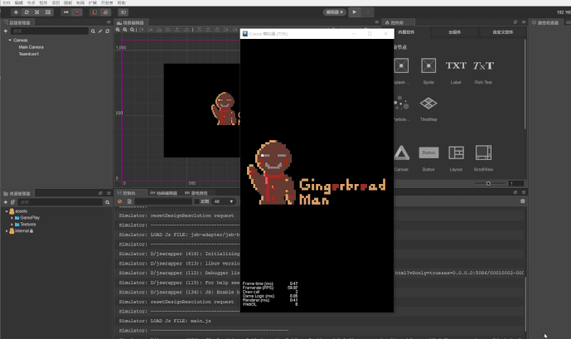
Task: Enable the console regex checkbox
Action: (x=197, y=201)
